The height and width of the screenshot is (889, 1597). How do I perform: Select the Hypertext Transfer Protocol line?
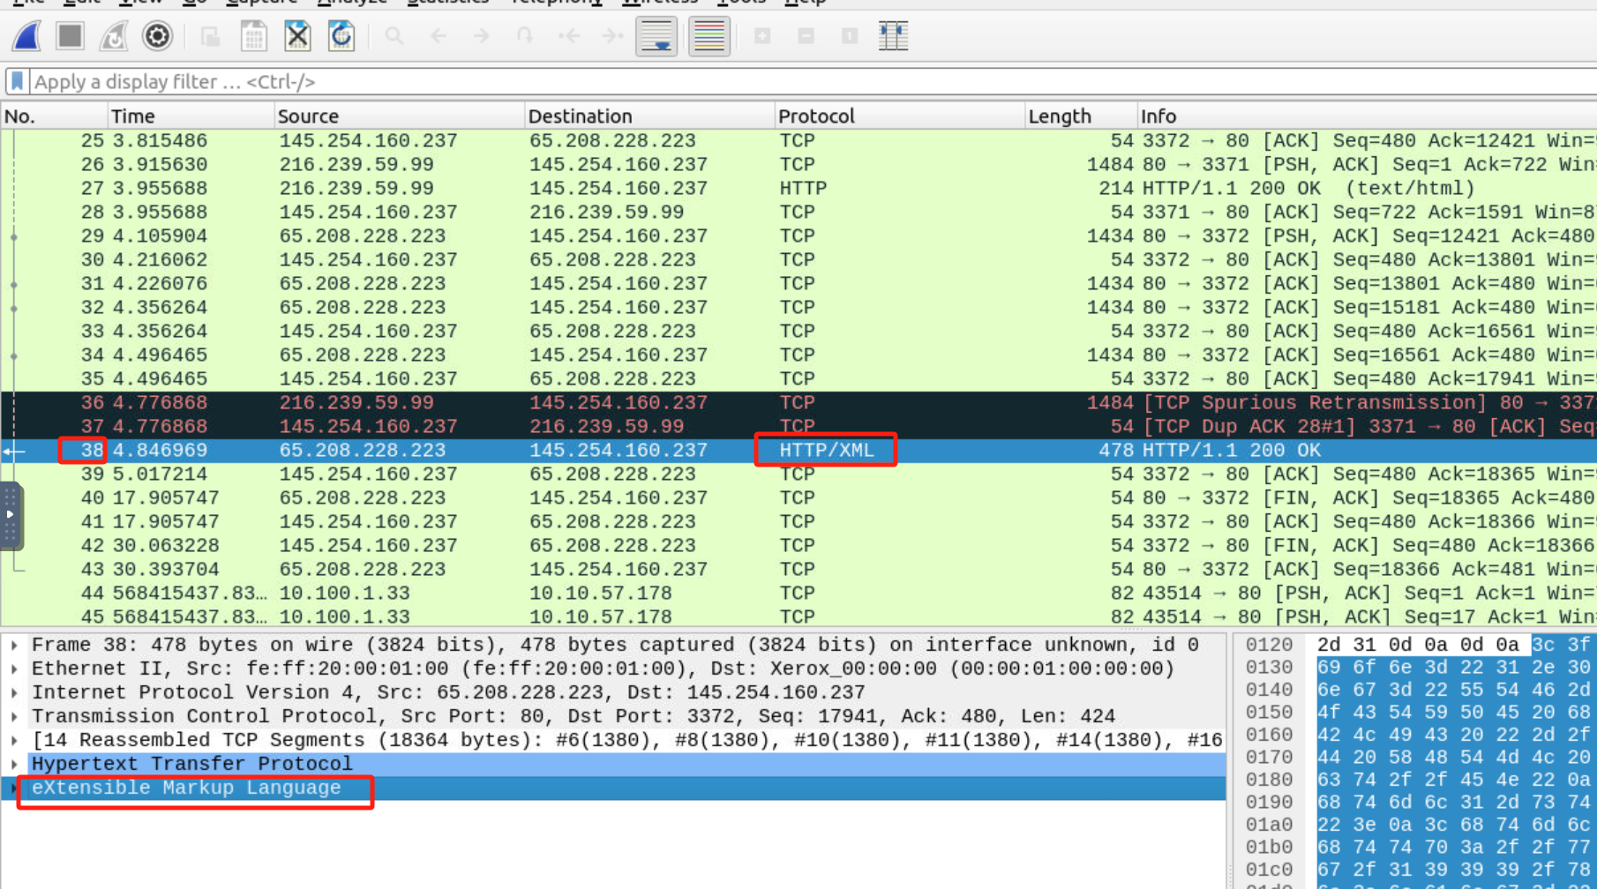click(613, 764)
